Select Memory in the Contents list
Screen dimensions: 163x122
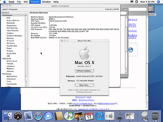[10, 38]
